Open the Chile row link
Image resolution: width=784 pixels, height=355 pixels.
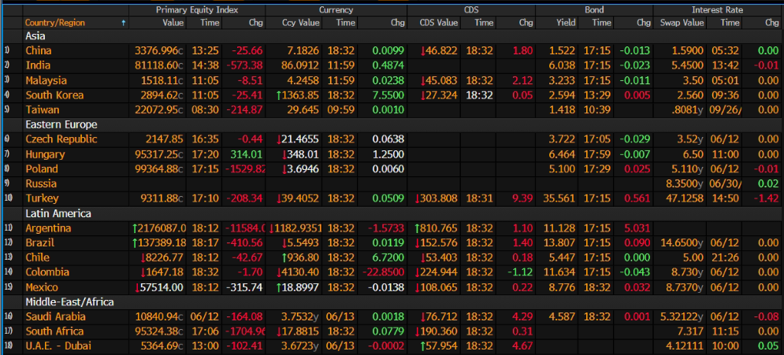pyautogui.click(x=38, y=257)
